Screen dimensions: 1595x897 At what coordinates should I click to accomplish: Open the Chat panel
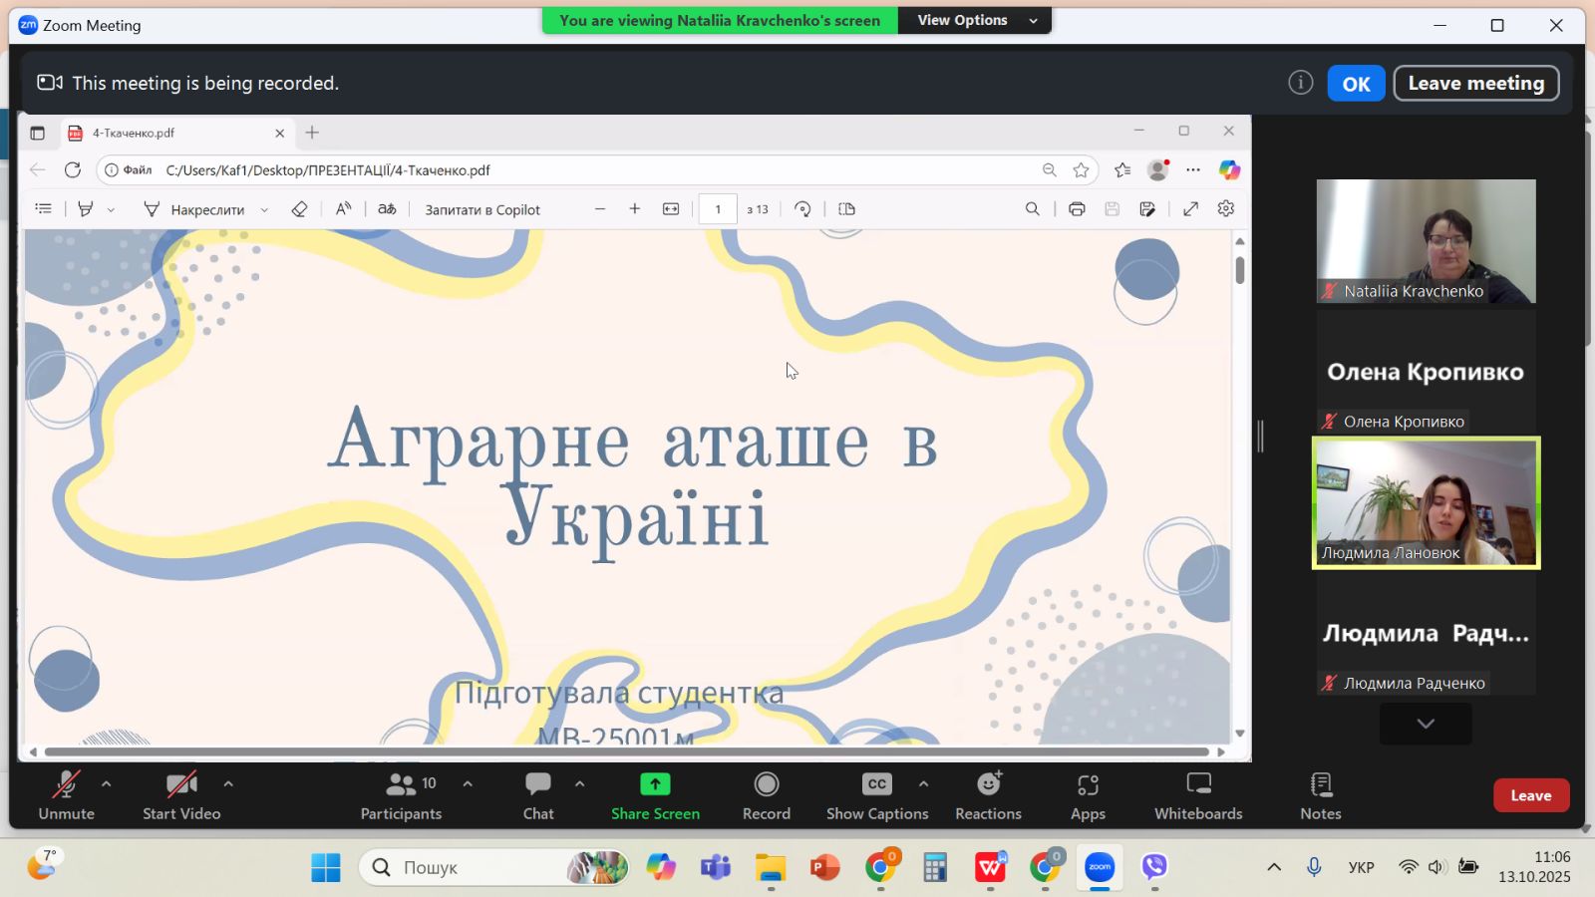tap(538, 795)
